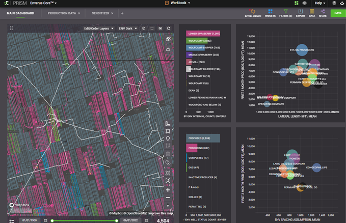The image size is (346, 223).
Task: Click the zoom-to-extent target icon
Action: click(168, 173)
